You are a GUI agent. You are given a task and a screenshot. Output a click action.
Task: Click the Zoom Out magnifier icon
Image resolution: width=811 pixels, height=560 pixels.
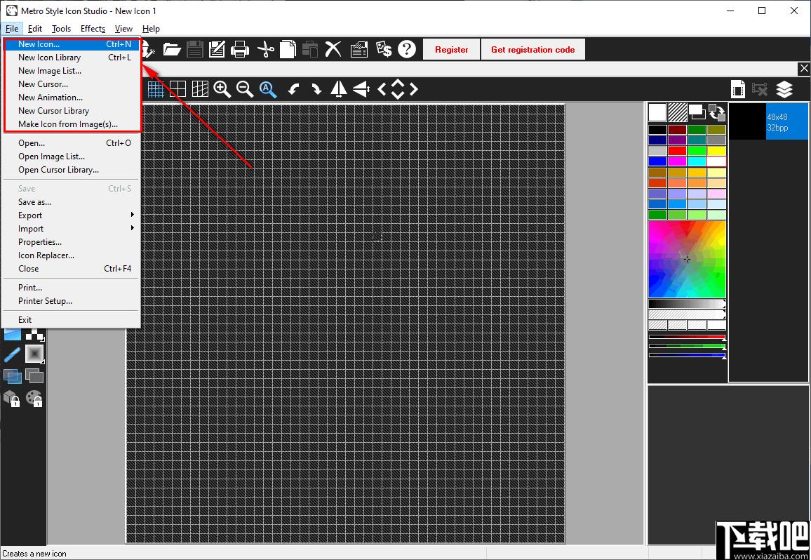coord(245,89)
